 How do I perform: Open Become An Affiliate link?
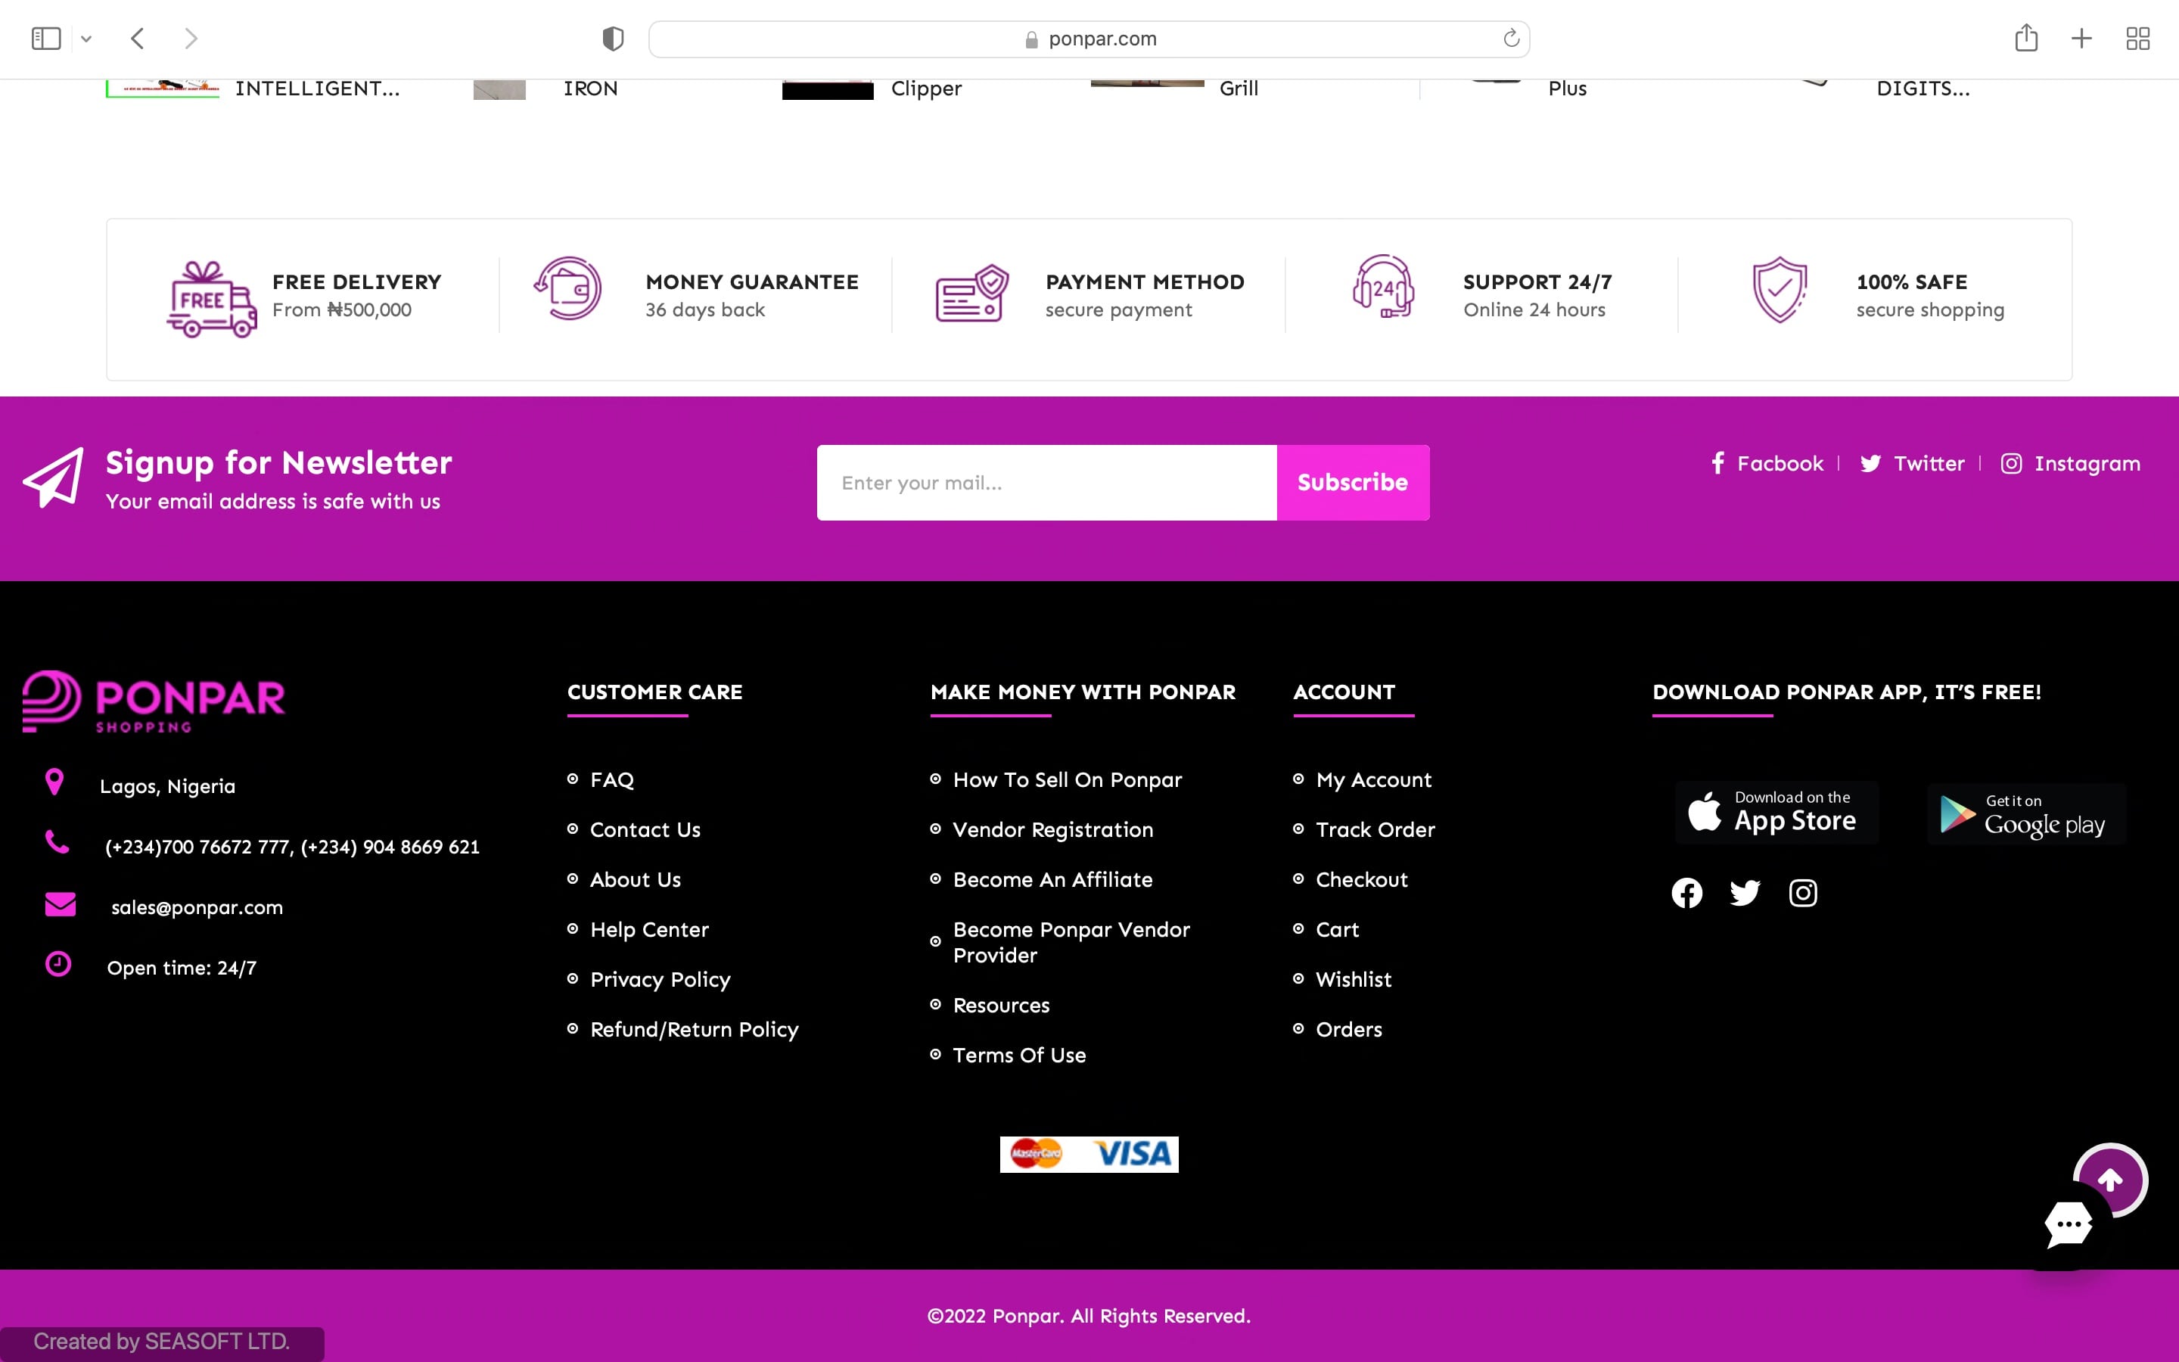pyautogui.click(x=1052, y=880)
